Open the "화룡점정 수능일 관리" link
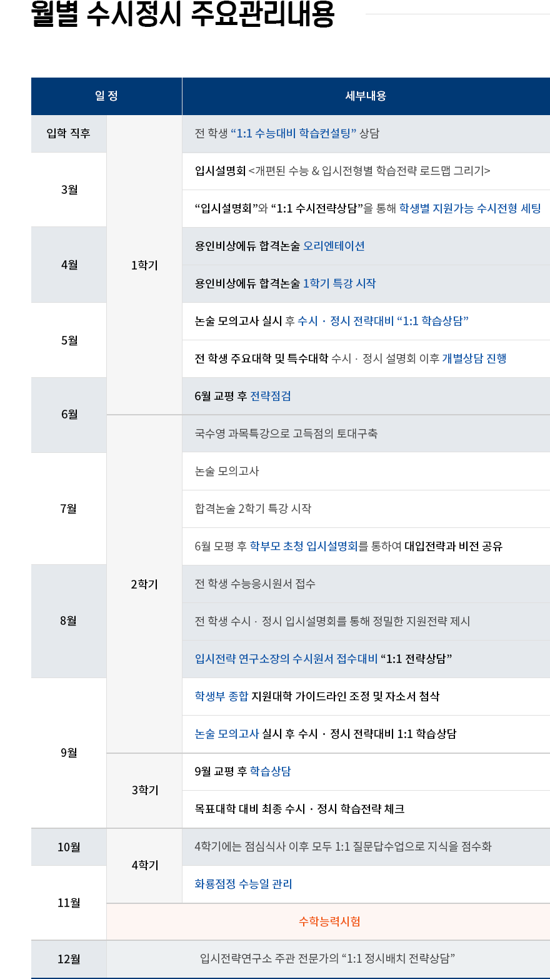This screenshot has height=979, width=550. [x=244, y=884]
